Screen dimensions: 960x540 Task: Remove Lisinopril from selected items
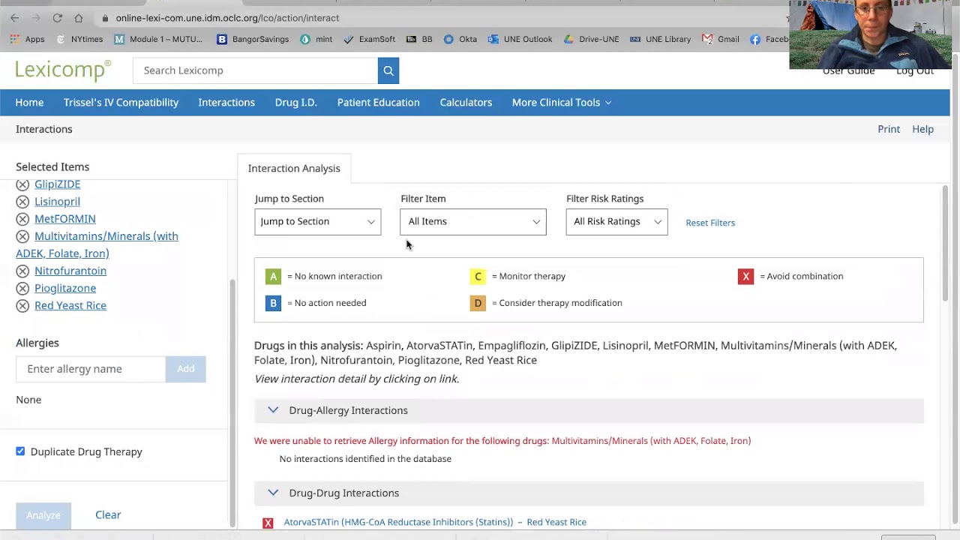click(x=22, y=202)
